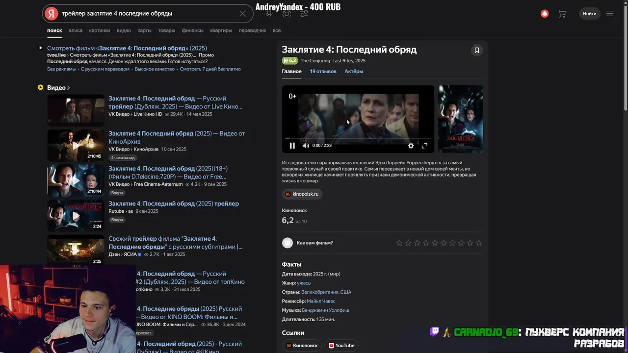Open composer Бенджамин Уоллфиш link
The width and height of the screenshot is (628, 353).
(326, 310)
